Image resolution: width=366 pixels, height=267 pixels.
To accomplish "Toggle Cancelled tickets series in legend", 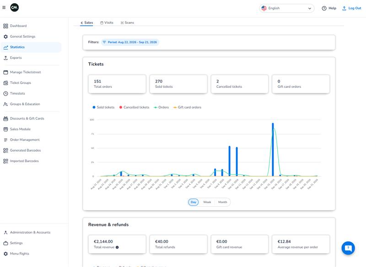I will [x=134, y=107].
